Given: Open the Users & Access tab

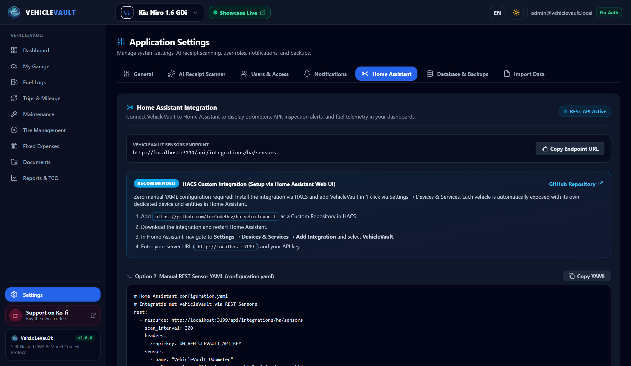Looking at the screenshot, I should point(265,74).
